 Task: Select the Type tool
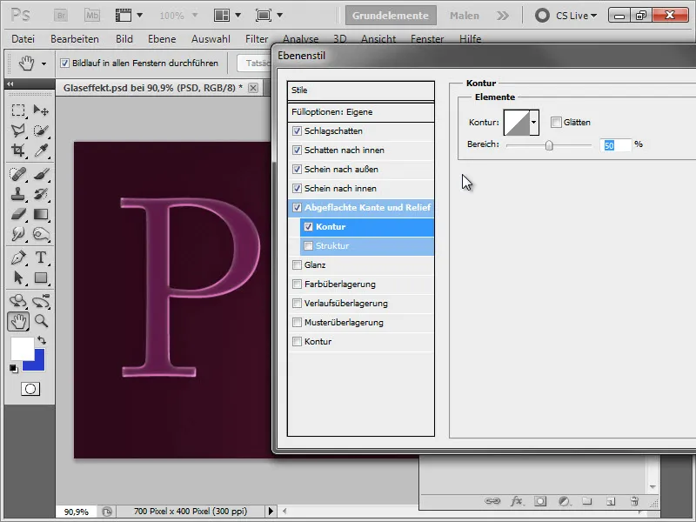coord(40,258)
